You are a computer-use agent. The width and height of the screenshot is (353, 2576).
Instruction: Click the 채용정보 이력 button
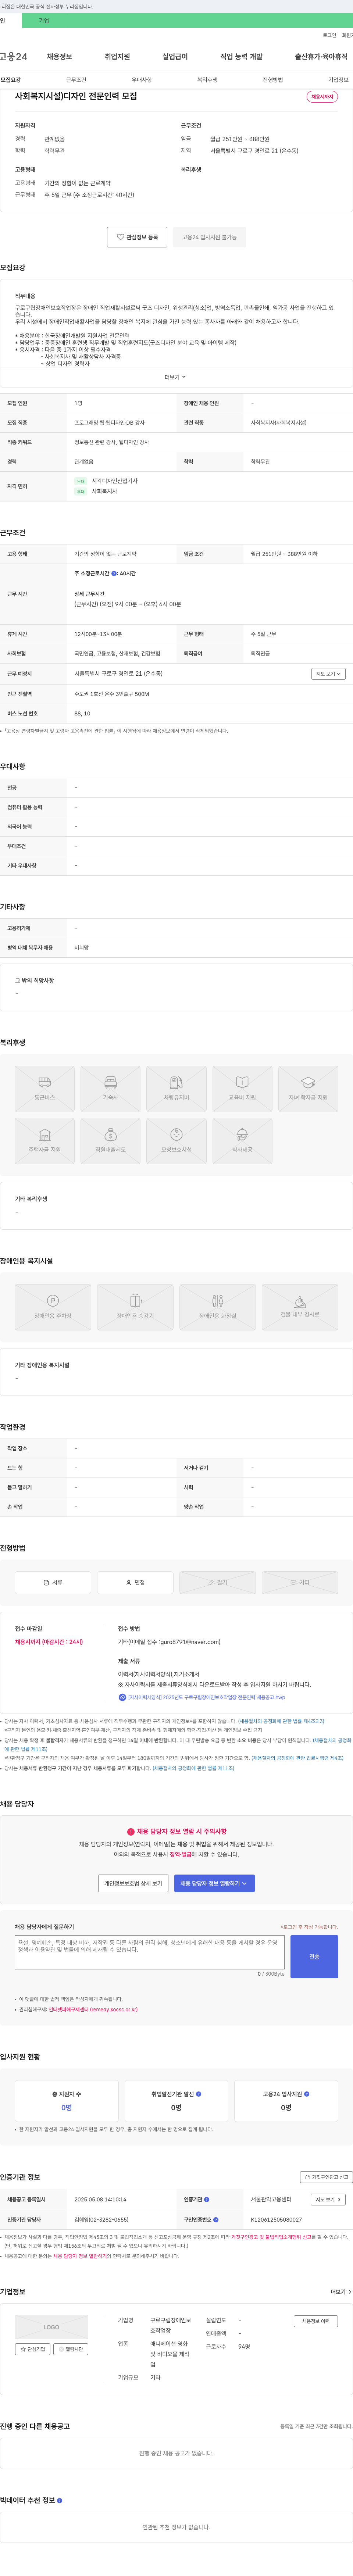[315, 2321]
